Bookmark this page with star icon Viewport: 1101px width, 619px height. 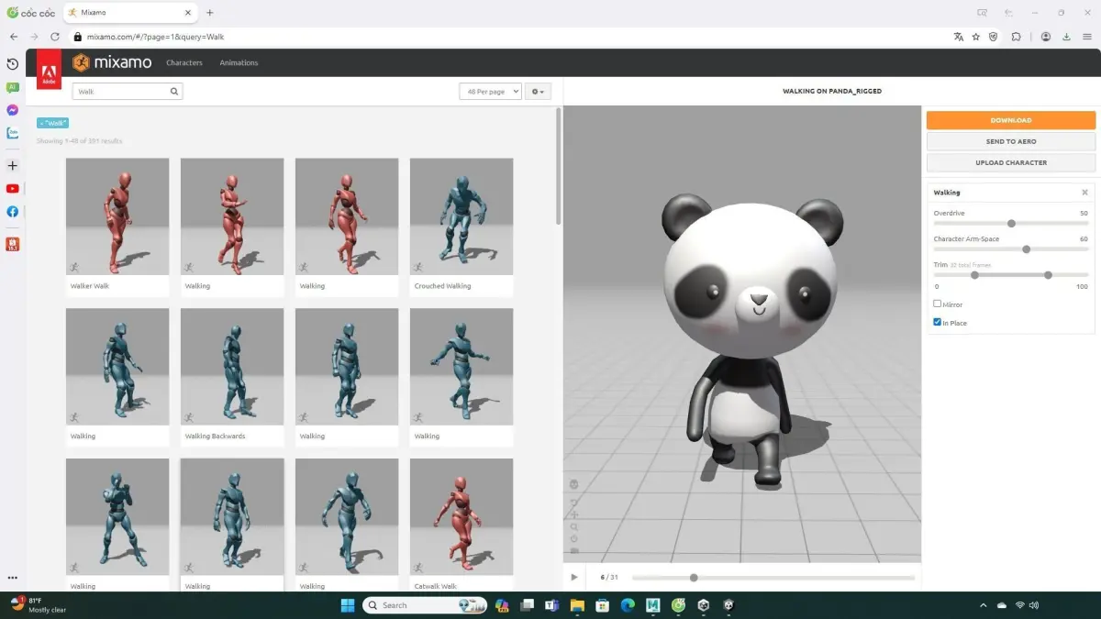(976, 37)
